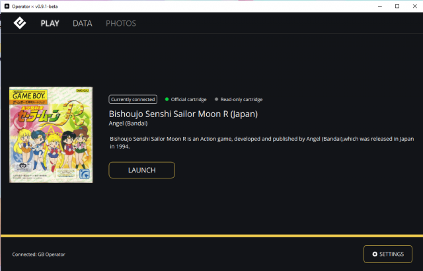Switch to the PLAY tab
Viewport: 423px width, 271px height.
(50, 23)
